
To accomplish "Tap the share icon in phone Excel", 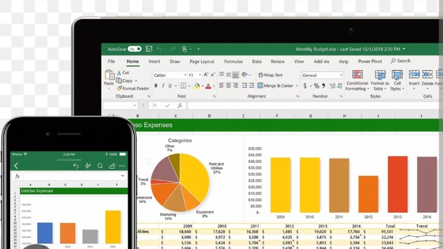I will [x=112, y=166].
